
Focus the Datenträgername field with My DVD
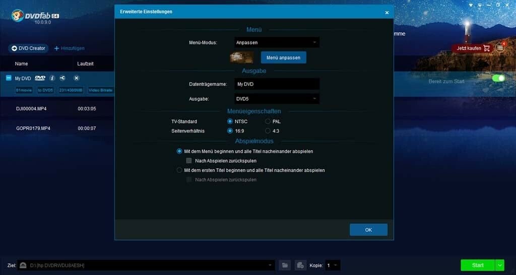coord(277,84)
